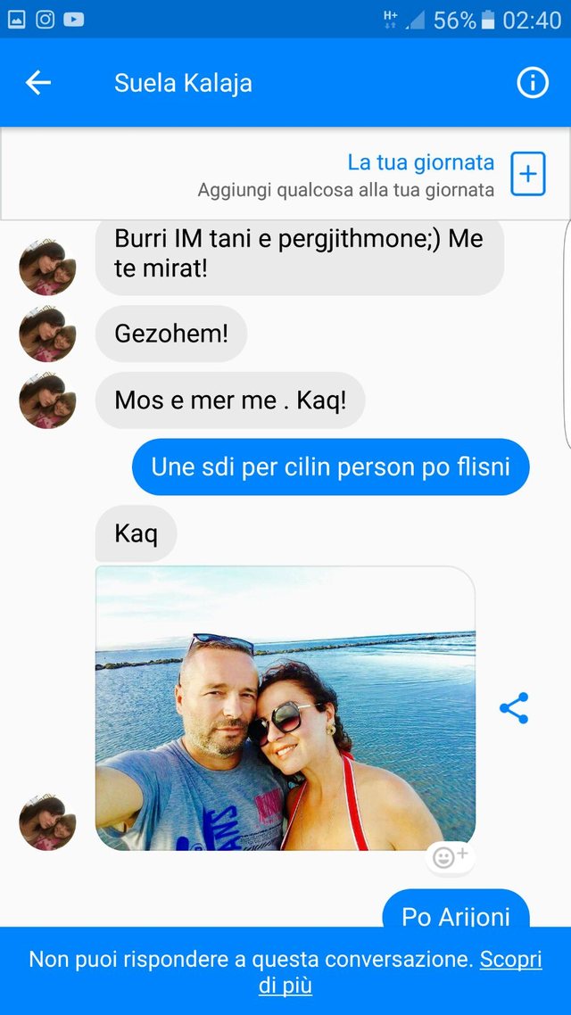Open conversation info icon
The image size is (571, 1015).
532,83
